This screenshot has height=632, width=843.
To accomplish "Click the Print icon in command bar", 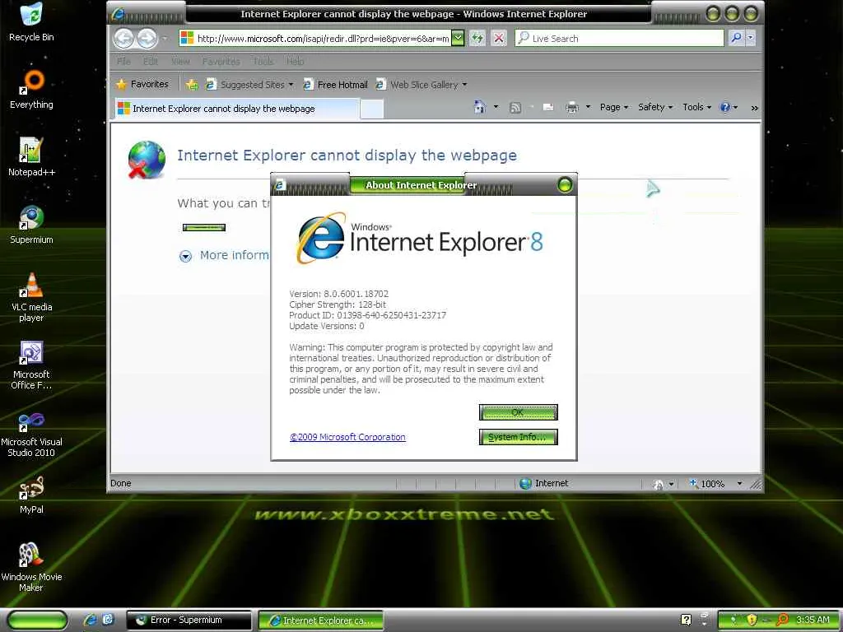I will [x=572, y=108].
